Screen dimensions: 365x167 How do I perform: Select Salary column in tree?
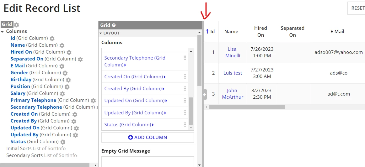coord(18,93)
